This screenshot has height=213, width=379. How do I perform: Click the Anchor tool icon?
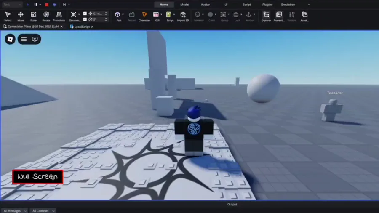[x=249, y=14]
